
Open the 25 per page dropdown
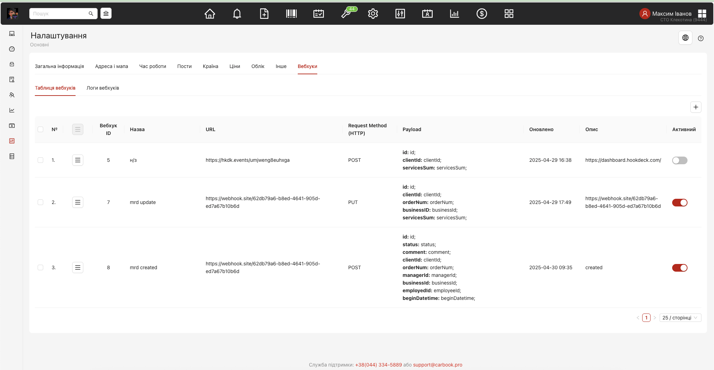click(680, 318)
